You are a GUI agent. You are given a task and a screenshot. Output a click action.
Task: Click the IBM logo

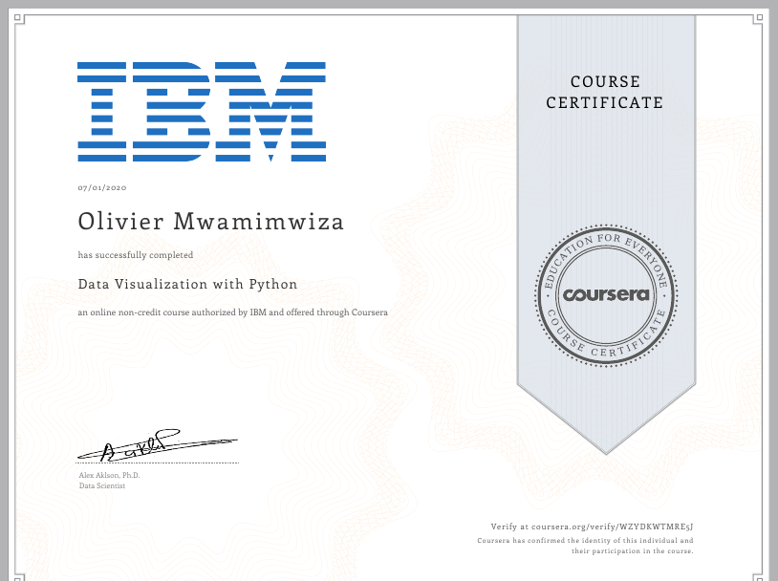202,112
